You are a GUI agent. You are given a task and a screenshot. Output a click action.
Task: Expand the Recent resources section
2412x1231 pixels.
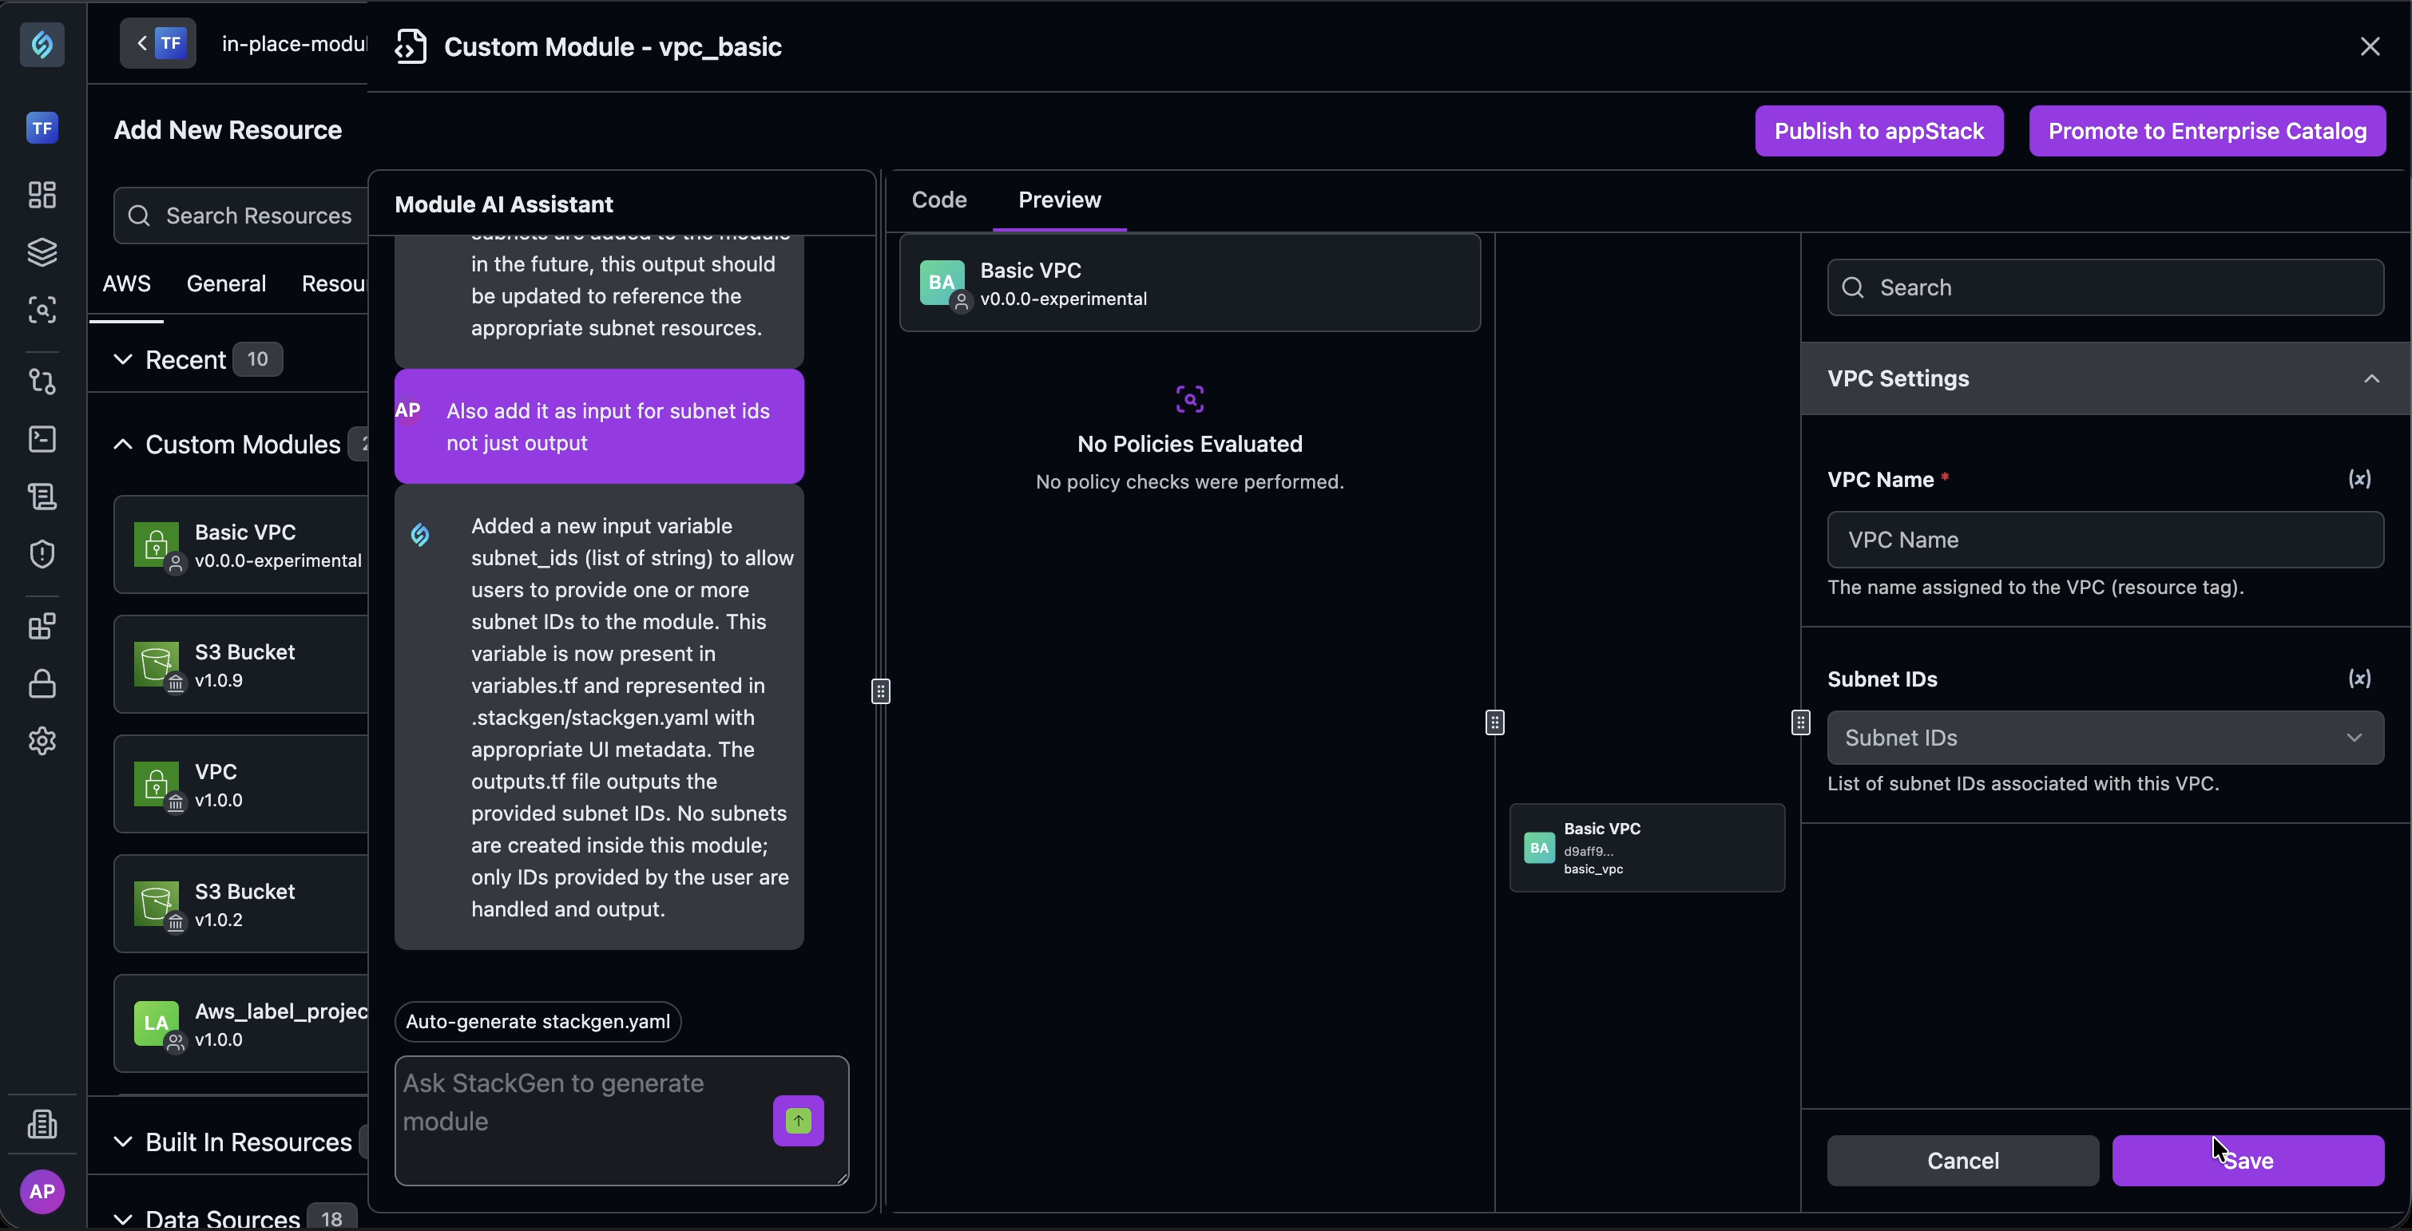[x=123, y=359]
